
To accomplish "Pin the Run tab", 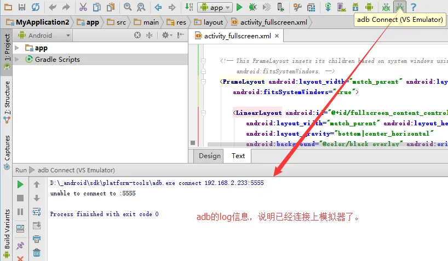I will coord(20,245).
